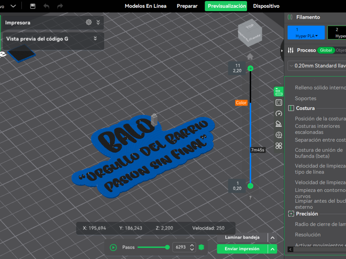Screen dimensions: 346x259
Task: Click the redo arrow icon
Action: click(60, 6)
